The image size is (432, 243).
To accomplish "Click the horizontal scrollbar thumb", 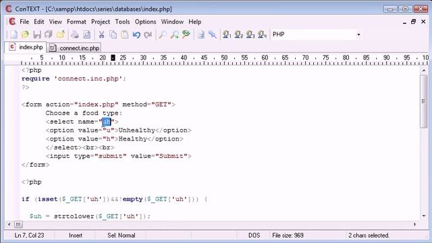I will [18, 224].
